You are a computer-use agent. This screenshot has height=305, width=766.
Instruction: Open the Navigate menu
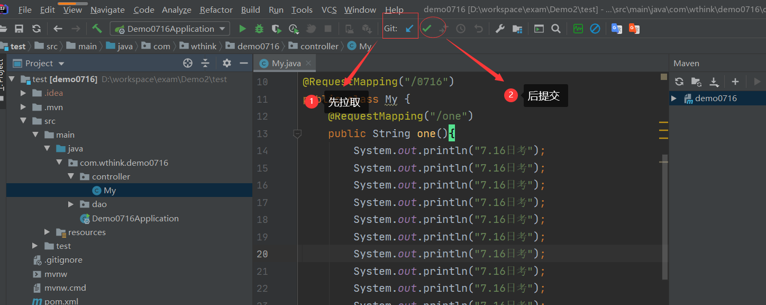tap(107, 10)
